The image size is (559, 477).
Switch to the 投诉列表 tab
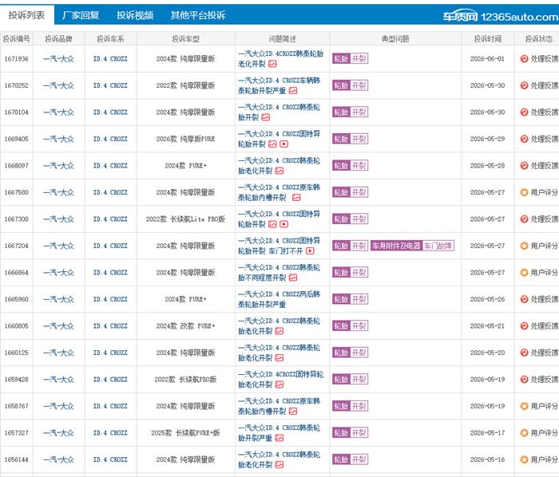click(x=26, y=15)
